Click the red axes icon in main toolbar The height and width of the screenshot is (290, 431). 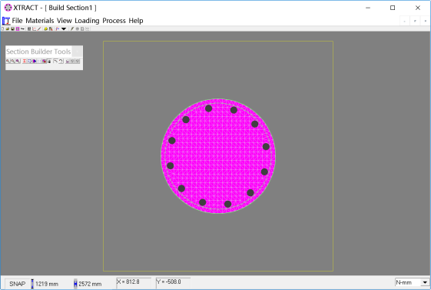coord(34,29)
